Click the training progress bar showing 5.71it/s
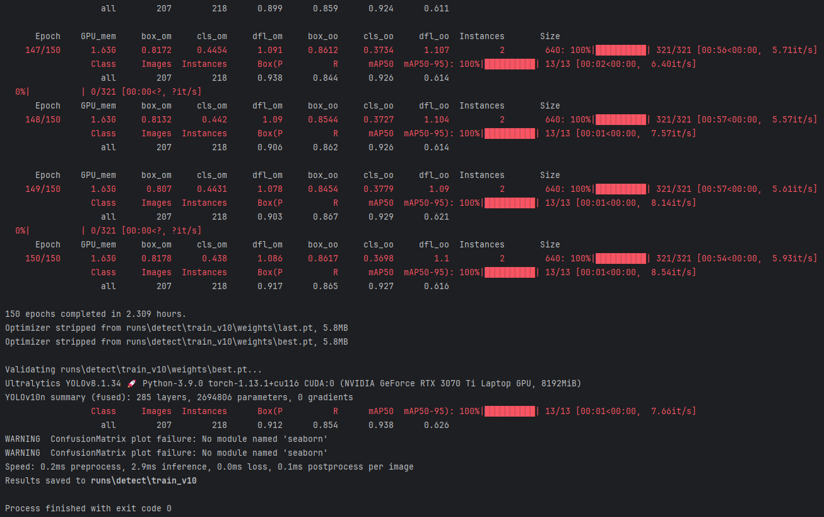 [621, 50]
